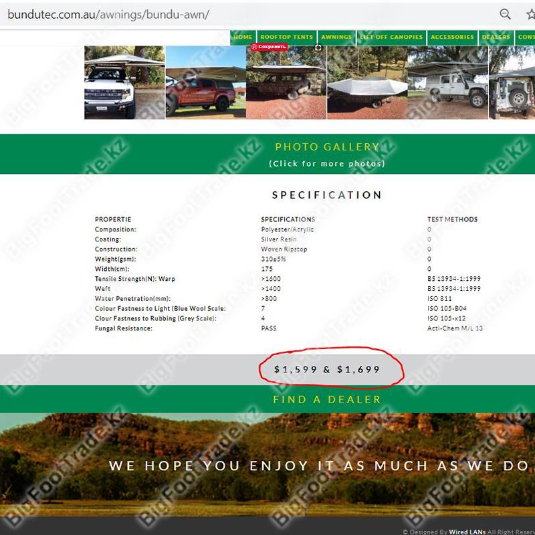Follow the FIND A DEALER link
Screen dimensions: 535x535
[x=327, y=399]
